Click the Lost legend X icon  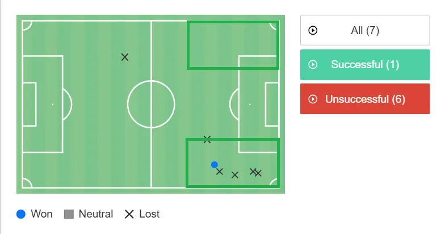[129, 214]
